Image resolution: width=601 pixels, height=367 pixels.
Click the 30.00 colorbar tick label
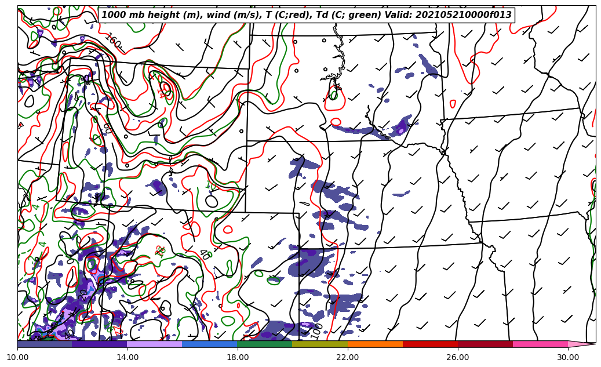pos(568,357)
